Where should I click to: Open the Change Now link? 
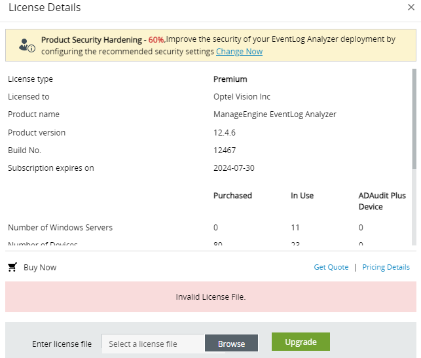(239, 51)
